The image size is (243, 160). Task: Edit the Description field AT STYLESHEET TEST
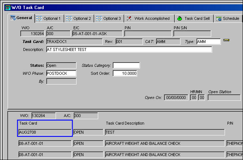click(129, 49)
